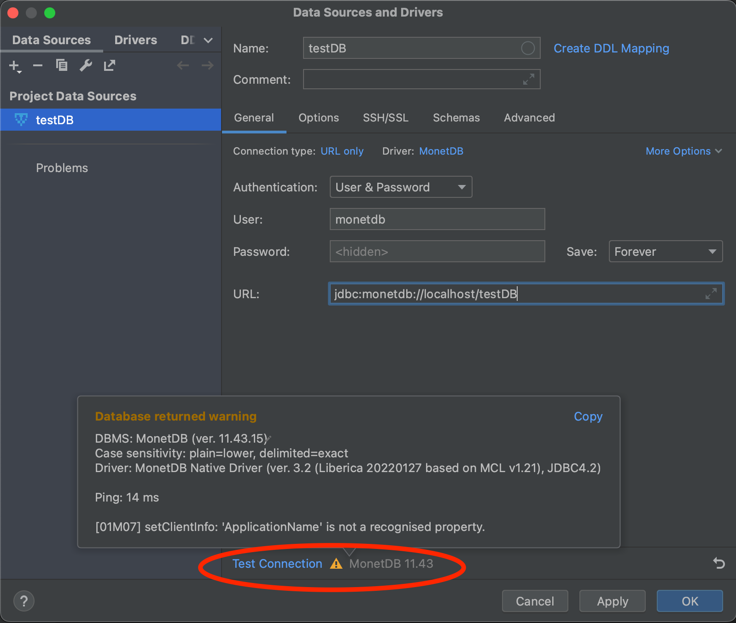Open the Save password dropdown

point(665,251)
